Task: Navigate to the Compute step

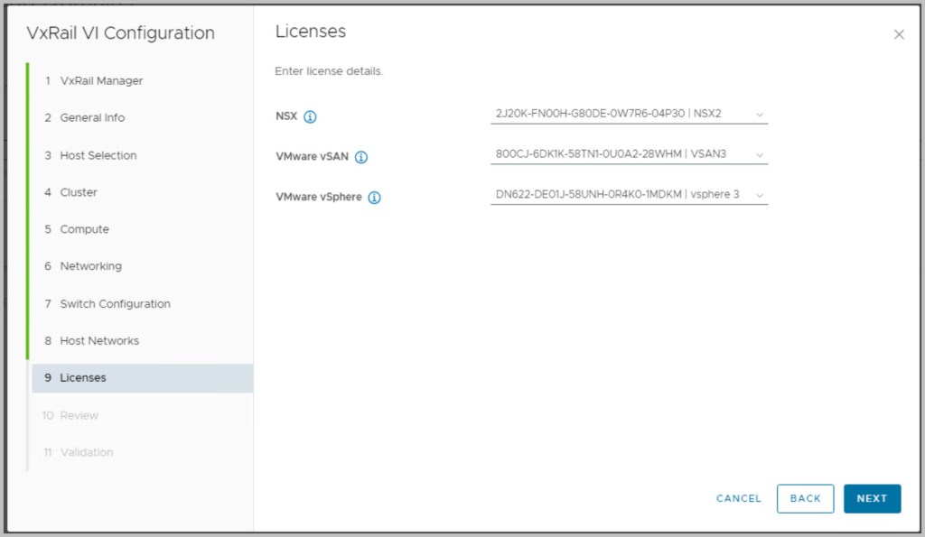Action: pos(84,229)
